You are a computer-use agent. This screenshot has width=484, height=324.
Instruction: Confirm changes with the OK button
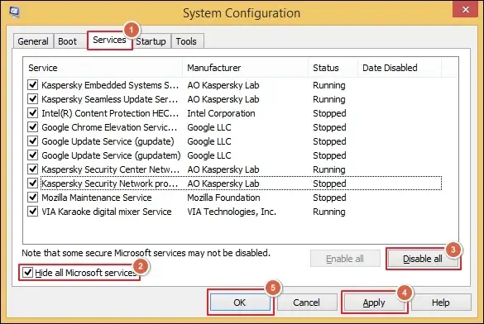(240, 303)
